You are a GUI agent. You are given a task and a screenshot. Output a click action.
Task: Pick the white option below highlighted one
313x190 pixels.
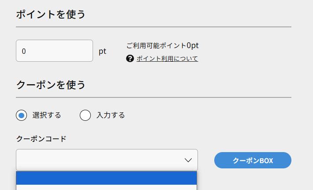coord(107,187)
